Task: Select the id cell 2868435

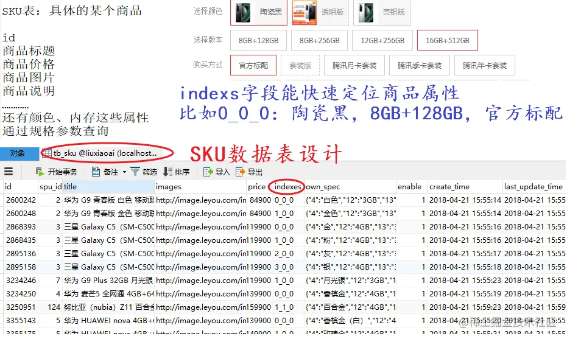Action: 21,240
